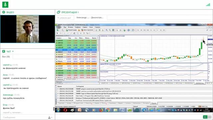Select the Александр — Демонстра... tab
Viewport: 213px width, 120px height.
click(90, 18)
